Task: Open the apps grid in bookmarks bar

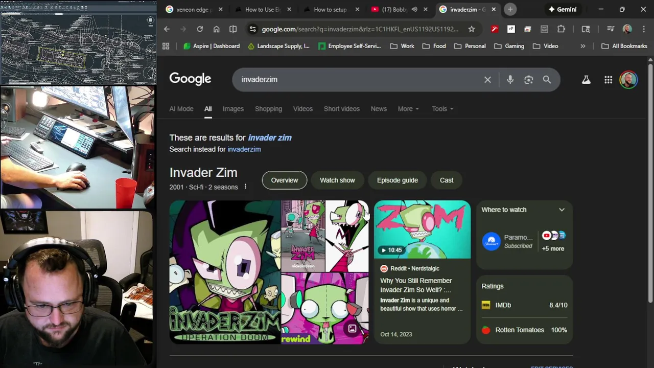Action: [x=166, y=46]
